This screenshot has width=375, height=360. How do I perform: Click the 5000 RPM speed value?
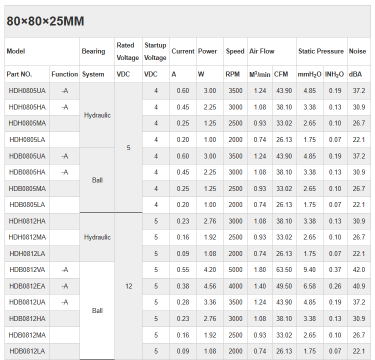point(235,270)
